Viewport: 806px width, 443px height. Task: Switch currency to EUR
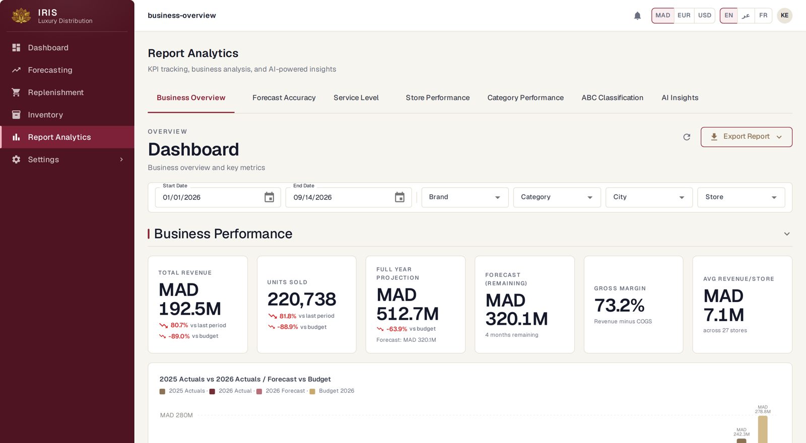tap(684, 16)
